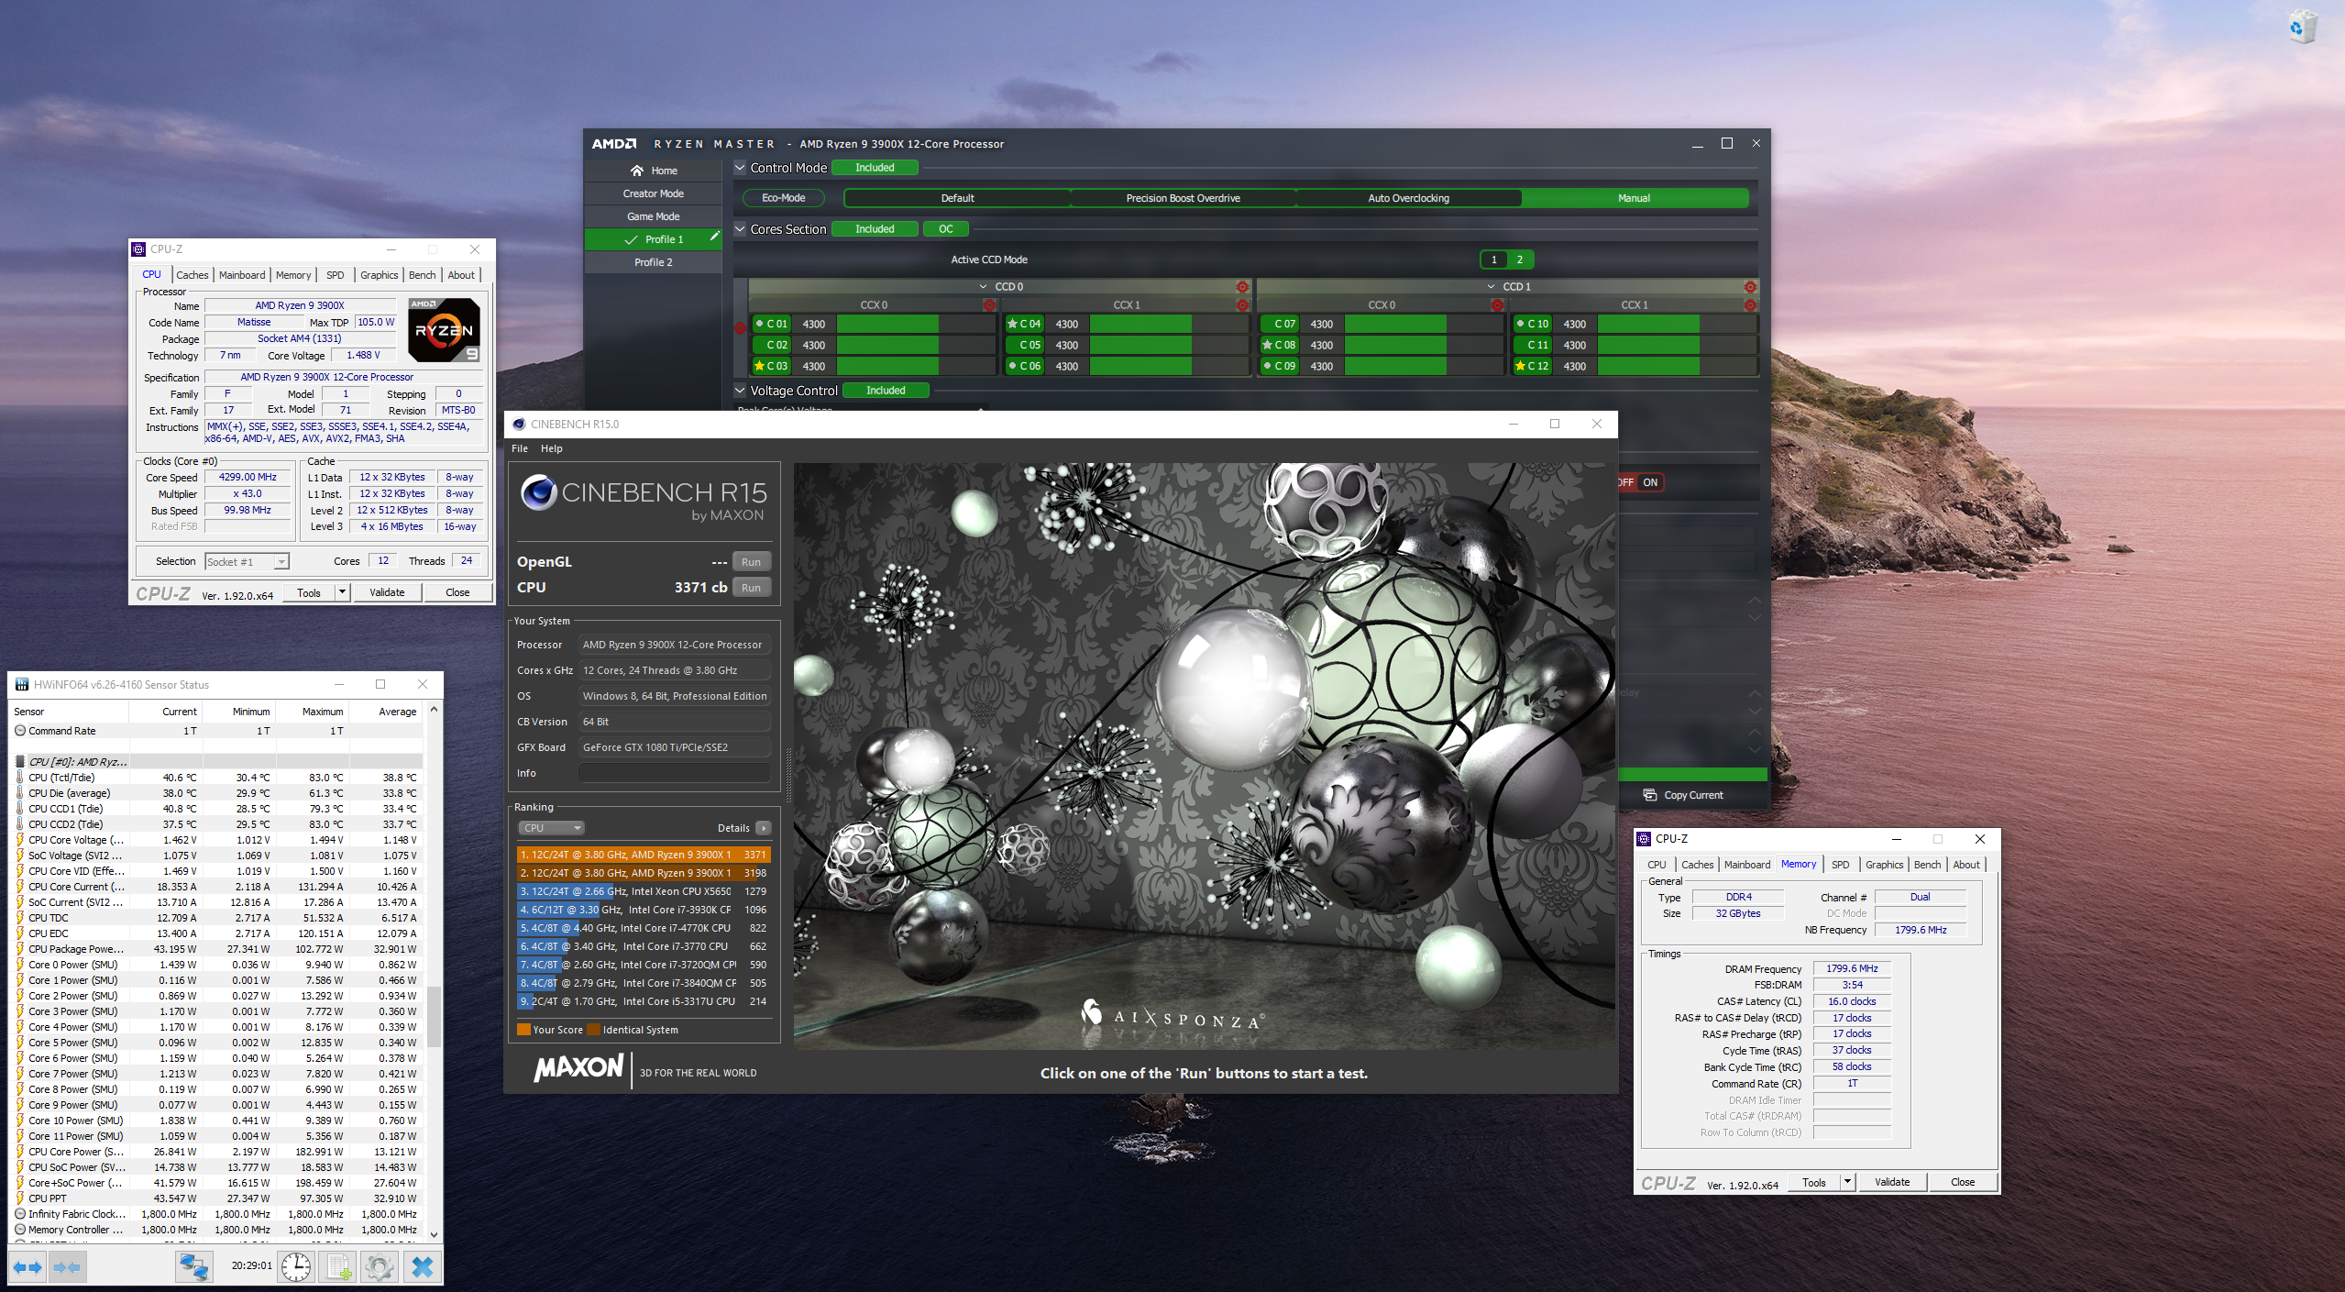Switch to Mainboard tab in left CPU-Z
Screen dimensions: 2345x1292
pos(242,275)
